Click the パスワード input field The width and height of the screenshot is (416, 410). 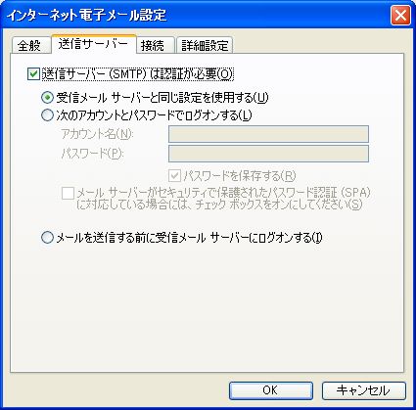[268, 154]
